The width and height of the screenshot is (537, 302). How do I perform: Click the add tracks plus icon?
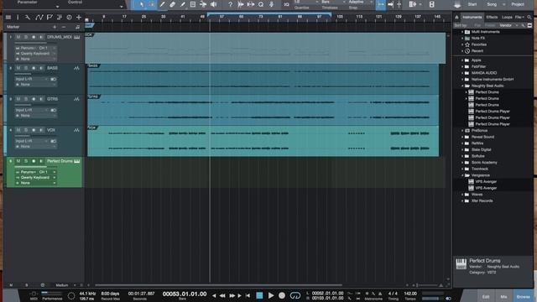79,17
